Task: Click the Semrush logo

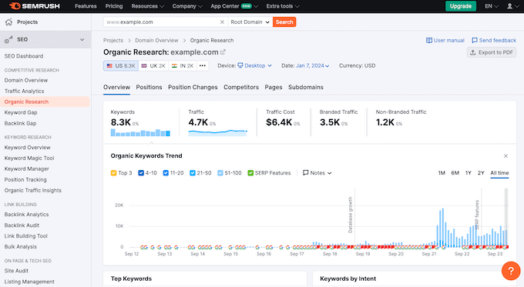Action: [35, 6]
